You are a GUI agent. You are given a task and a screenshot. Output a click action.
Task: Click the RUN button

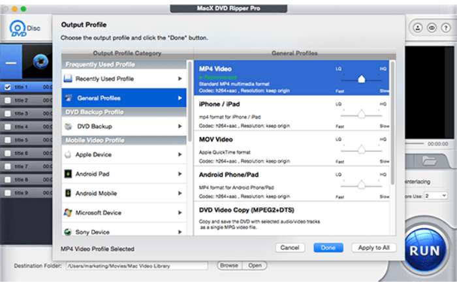pyautogui.click(x=425, y=251)
